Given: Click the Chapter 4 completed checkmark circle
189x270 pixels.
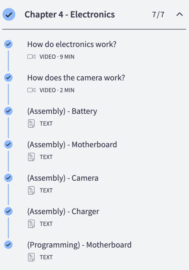Looking at the screenshot, I should click(9, 15).
